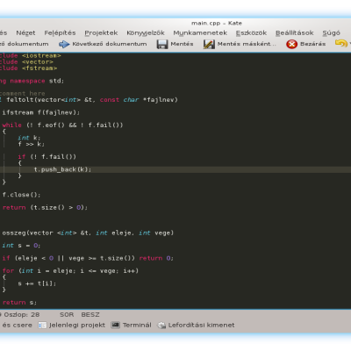Click the code line 't.push_back(k);'

tap(62, 169)
